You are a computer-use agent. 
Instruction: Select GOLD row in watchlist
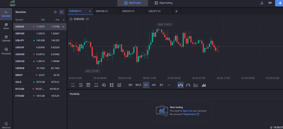tap(40, 82)
